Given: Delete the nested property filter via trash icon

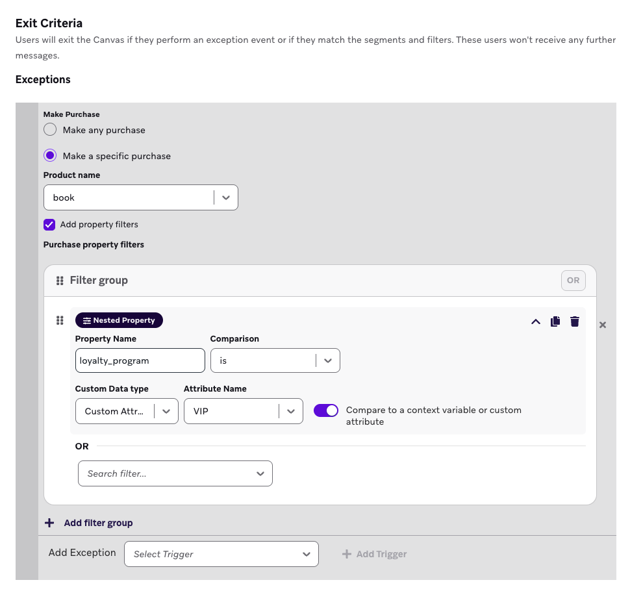Looking at the screenshot, I should click(x=575, y=321).
